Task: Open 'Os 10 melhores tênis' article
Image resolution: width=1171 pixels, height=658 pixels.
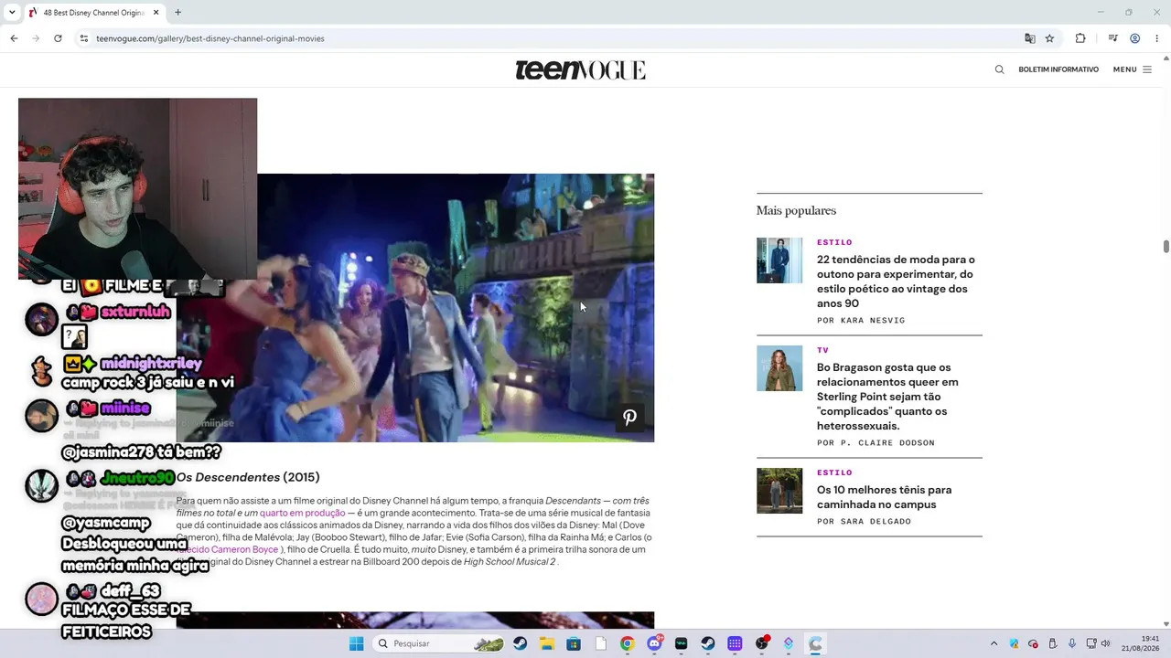Action: pos(884,497)
